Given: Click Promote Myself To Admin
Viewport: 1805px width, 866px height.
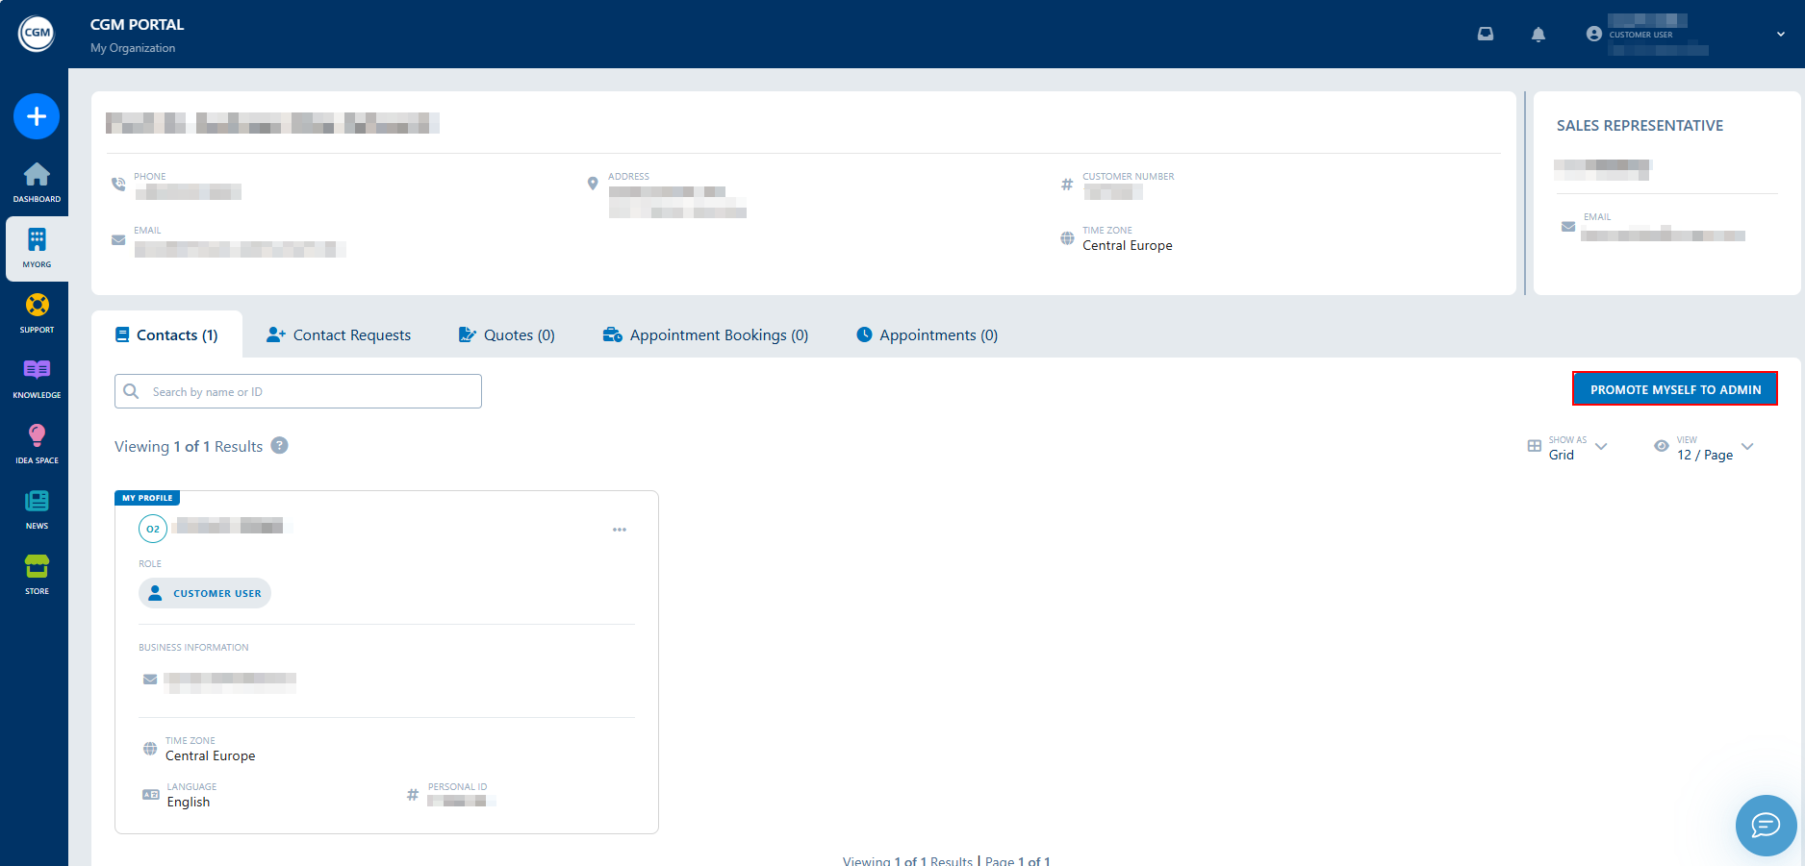Looking at the screenshot, I should 1674,389.
